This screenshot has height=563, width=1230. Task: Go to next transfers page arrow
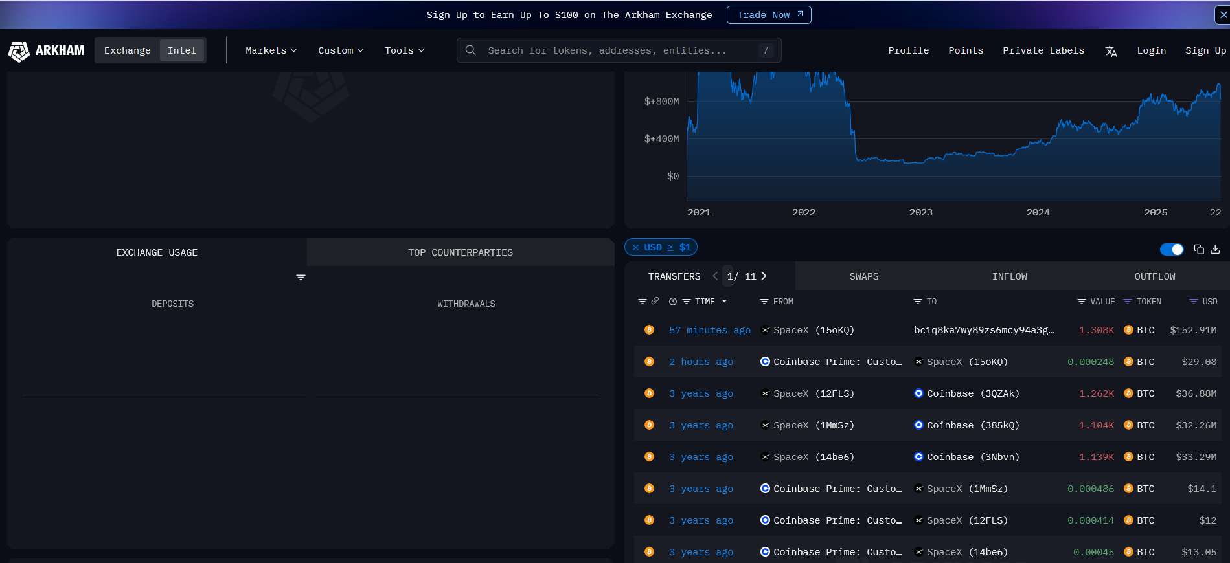click(x=764, y=276)
